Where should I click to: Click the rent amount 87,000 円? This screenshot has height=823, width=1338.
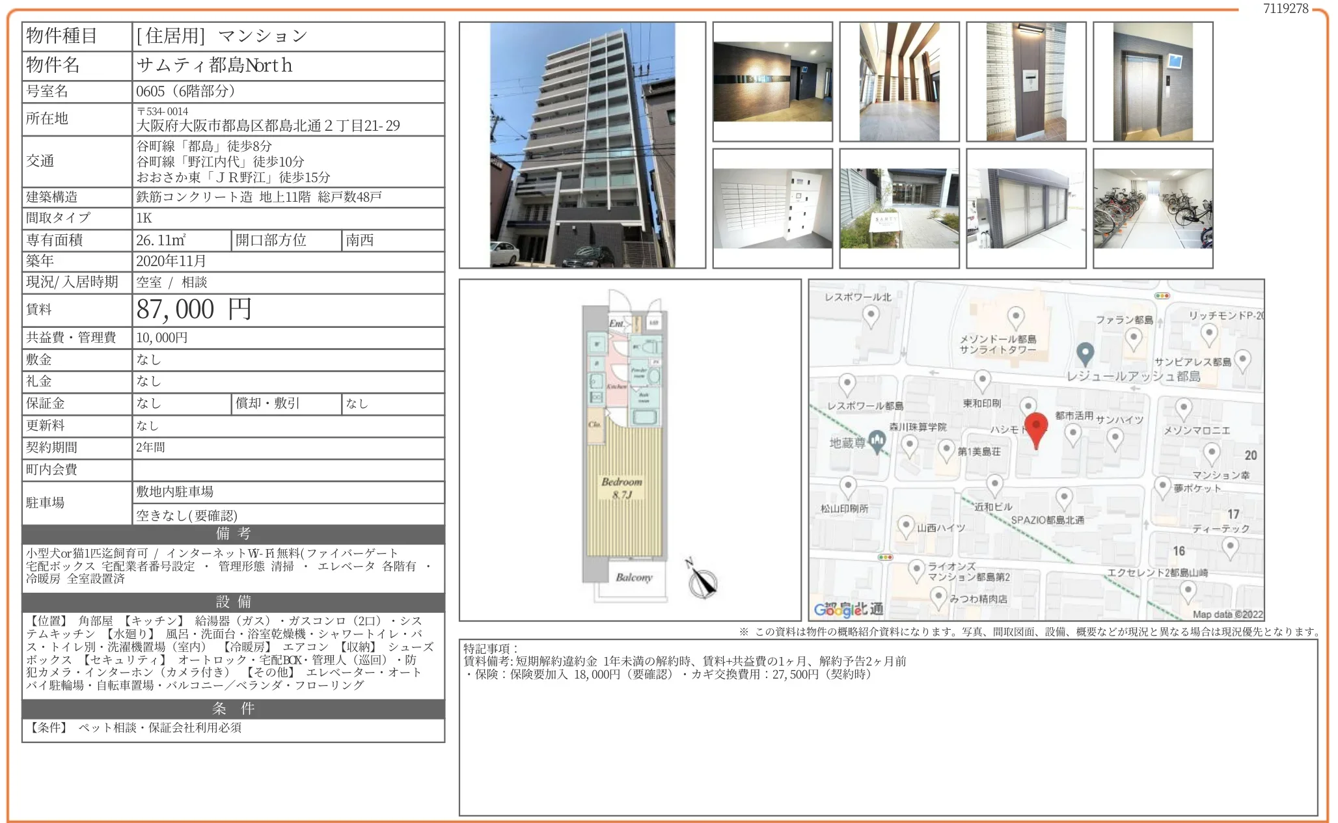click(194, 310)
